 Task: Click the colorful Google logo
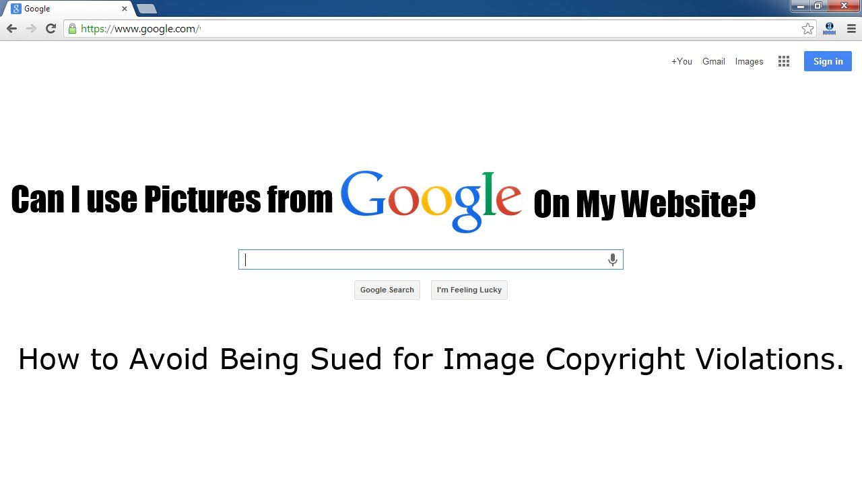pos(431,201)
